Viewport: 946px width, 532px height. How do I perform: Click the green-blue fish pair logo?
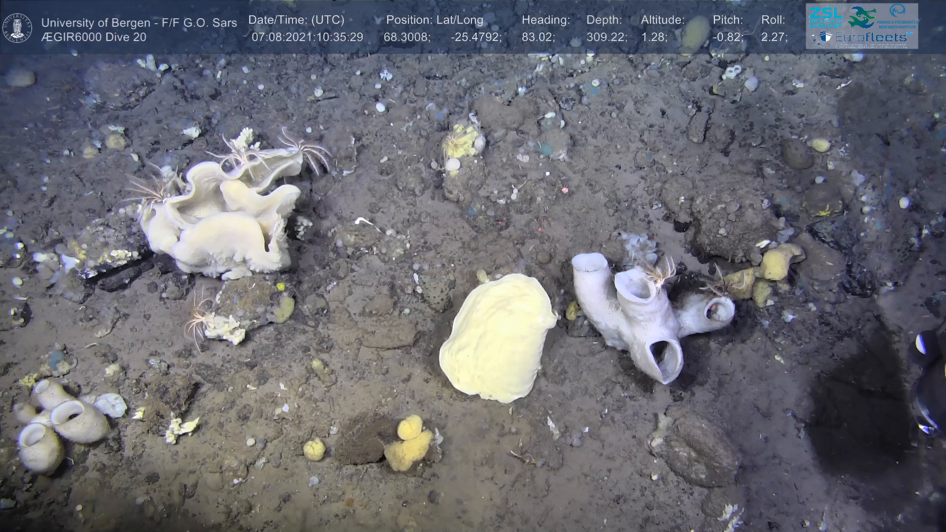861,17
